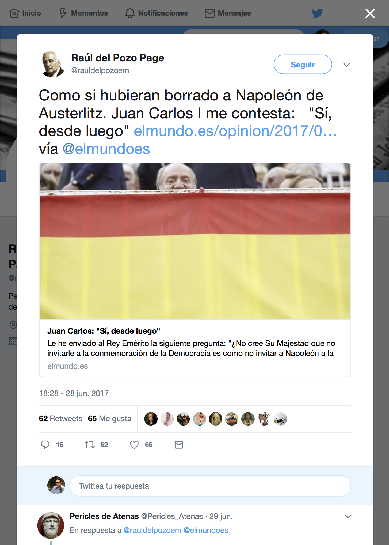Click the reply speech bubble icon

pyautogui.click(x=45, y=445)
